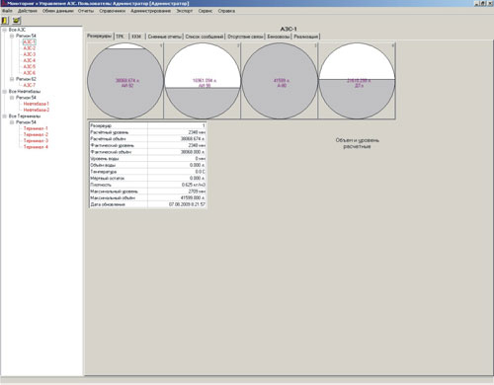Select the fourth tank ДТ circle
This screenshot has height=385, width=494.
pyautogui.click(x=357, y=81)
